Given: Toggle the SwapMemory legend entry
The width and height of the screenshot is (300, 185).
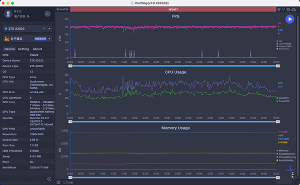Looking at the screenshot, I should coord(285,154).
